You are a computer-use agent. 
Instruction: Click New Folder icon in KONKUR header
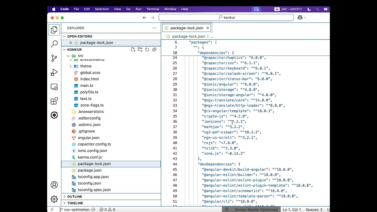pos(140,49)
